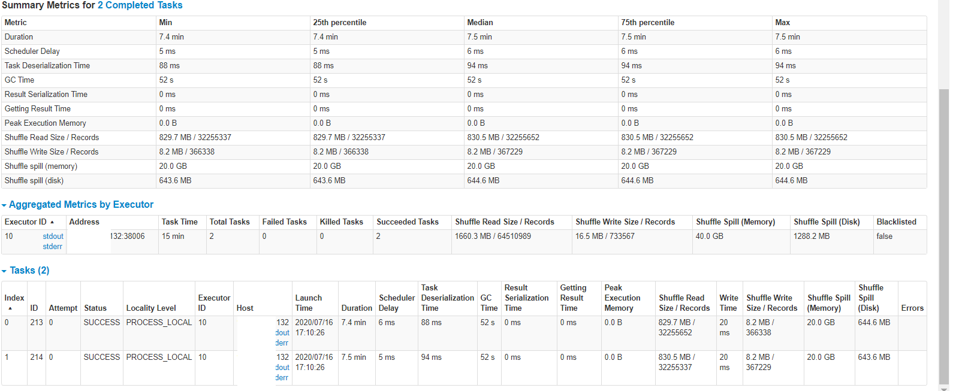Sort tasks table by Getting Result Time column
Screen dimensions: 959x391
574,298
